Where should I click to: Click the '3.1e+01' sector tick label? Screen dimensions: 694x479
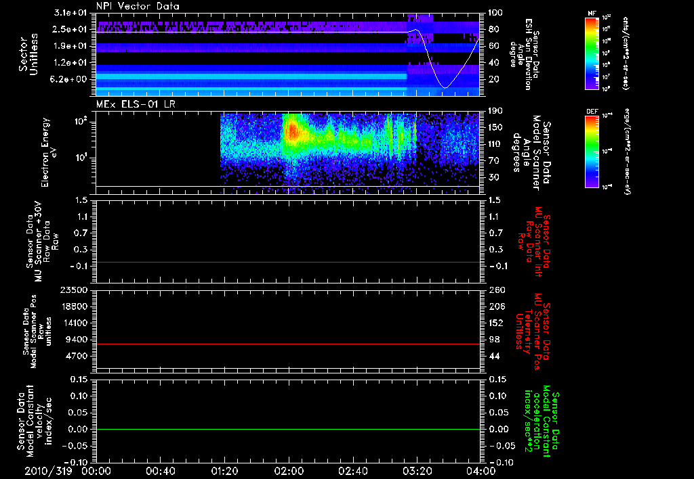click(x=70, y=13)
